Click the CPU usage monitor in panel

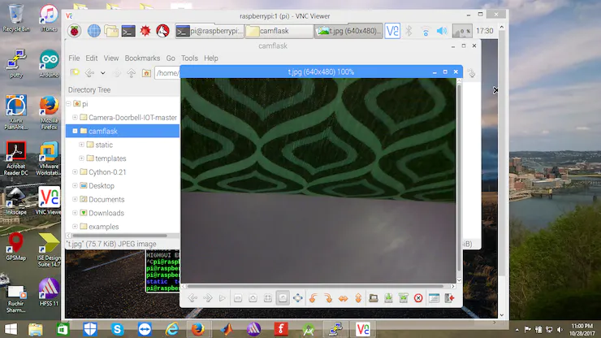(x=462, y=31)
